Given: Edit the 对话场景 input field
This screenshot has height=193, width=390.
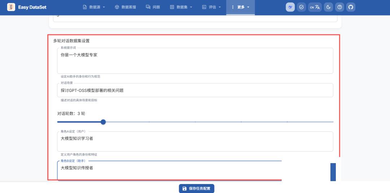Looking at the screenshot, I should point(195,90).
